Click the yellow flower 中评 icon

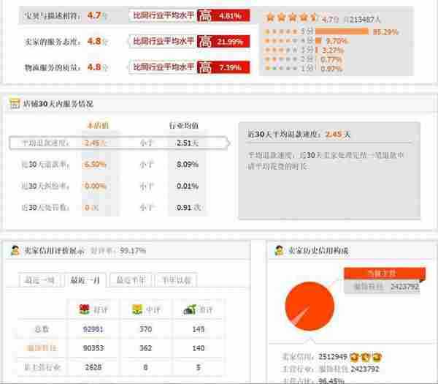(x=136, y=309)
